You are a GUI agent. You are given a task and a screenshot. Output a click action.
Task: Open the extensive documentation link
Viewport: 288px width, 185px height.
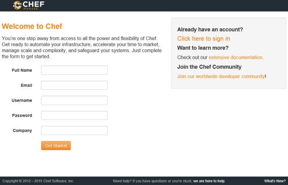(235, 57)
